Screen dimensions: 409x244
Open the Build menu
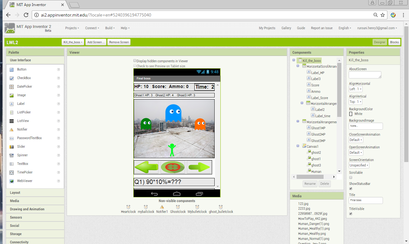[x=110, y=28]
